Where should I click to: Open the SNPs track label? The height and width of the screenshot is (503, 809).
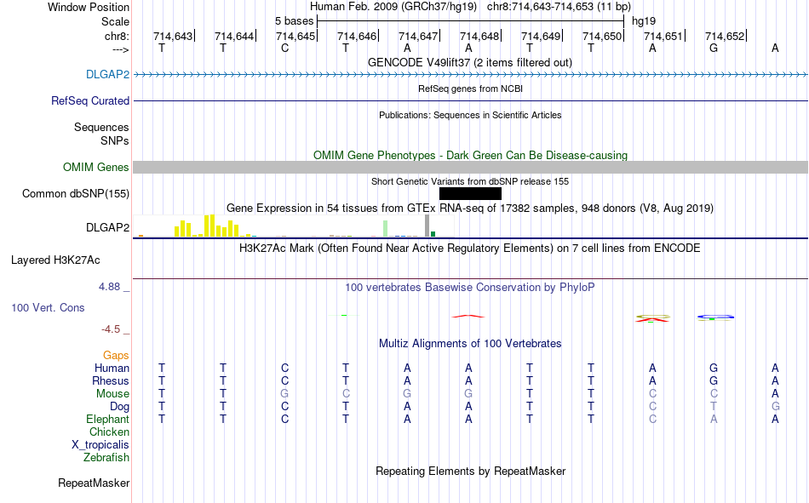point(115,140)
